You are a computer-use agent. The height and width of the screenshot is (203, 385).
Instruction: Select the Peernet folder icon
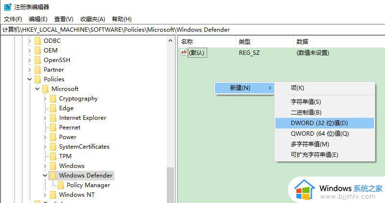tap(53, 127)
